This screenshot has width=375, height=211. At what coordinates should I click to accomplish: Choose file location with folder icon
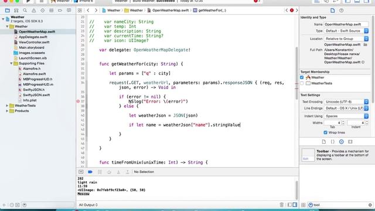tap(365, 45)
